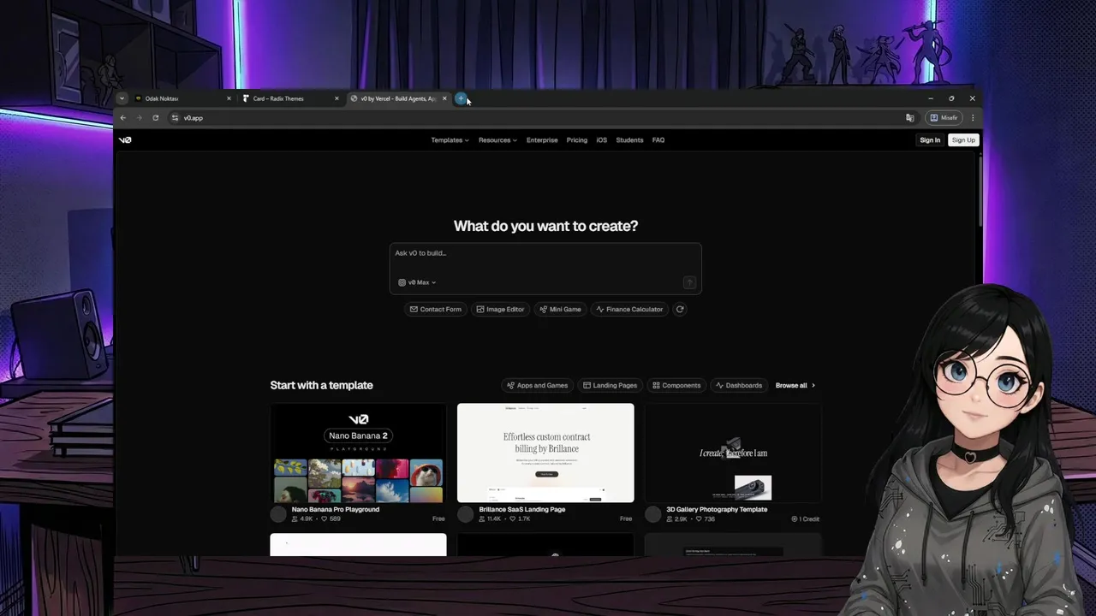Filter templates by Apps and Games
The height and width of the screenshot is (616, 1096).
click(x=538, y=385)
